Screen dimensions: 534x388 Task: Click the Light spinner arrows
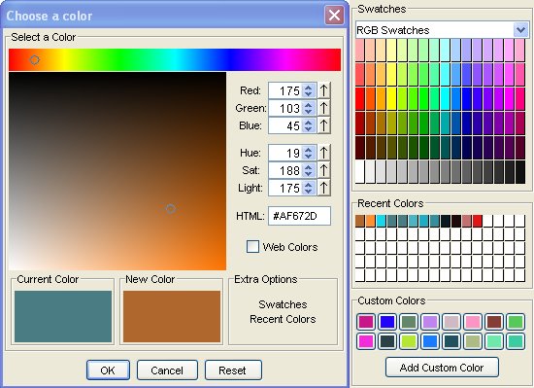coord(309,188)
